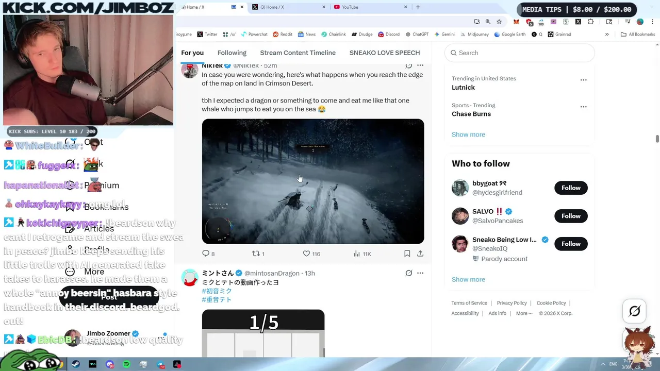Open Google Earth bookmark
Viewport: 660px width, 371px height.
coord(509,35)
